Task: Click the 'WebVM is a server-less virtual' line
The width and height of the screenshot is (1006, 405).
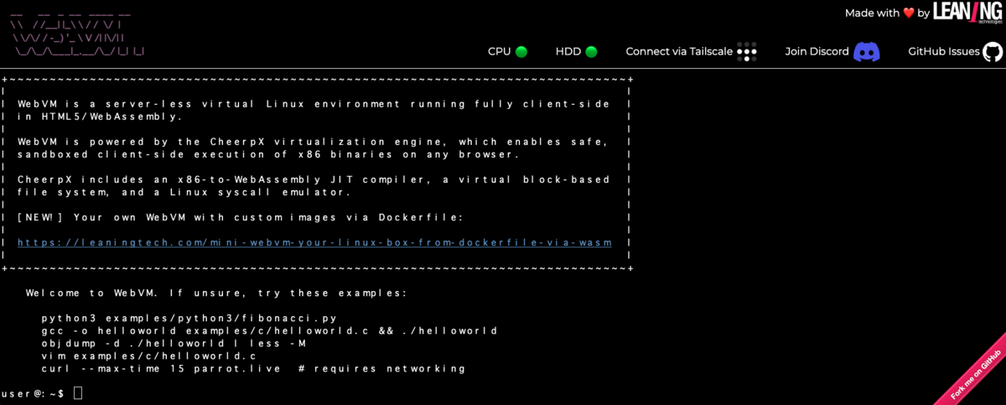Action: coord(314,104)
